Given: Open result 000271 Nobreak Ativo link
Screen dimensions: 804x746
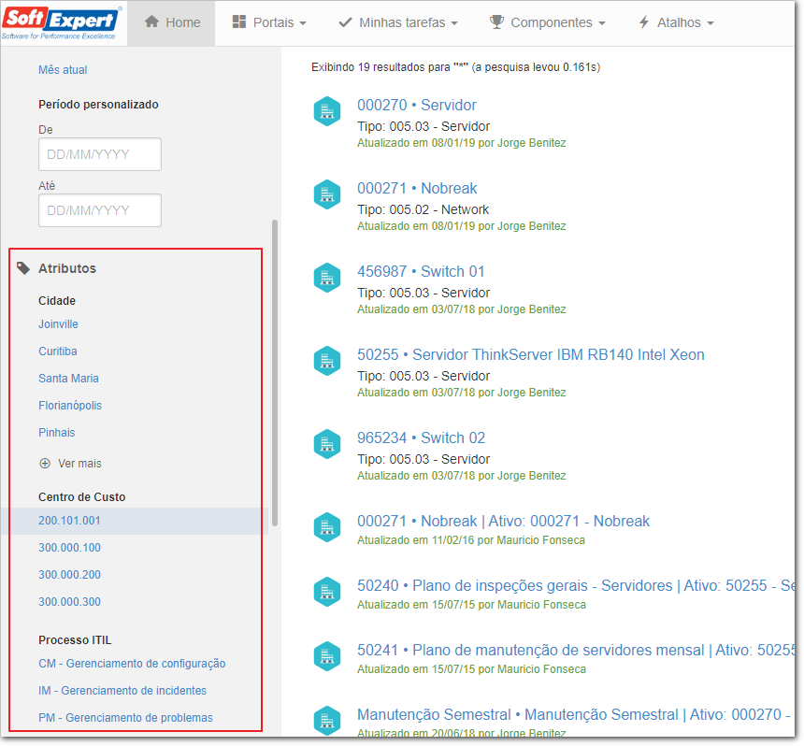Looking at the screenshot, I should 504,521.
